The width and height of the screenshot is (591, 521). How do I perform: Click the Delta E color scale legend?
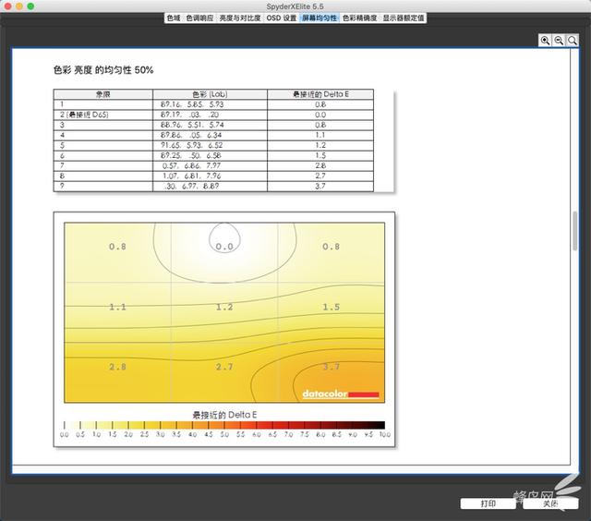224,425
